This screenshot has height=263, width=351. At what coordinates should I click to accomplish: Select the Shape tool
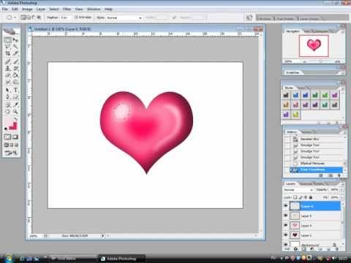click(15, 97)
